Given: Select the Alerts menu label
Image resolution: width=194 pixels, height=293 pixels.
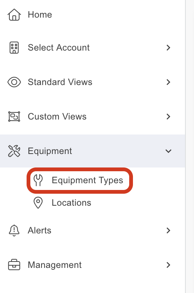Looking at the screenshot, I should pyautogui.click(x=39, y=230).
